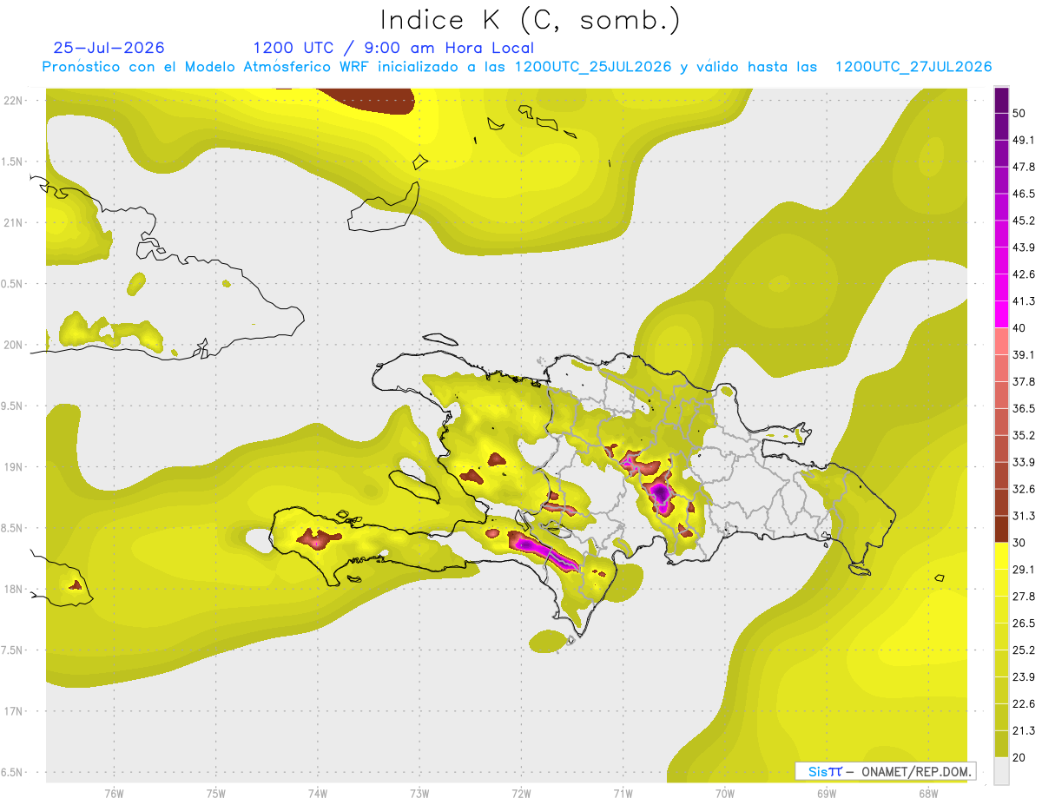This screenshot has width=1042, height=805.
Task: Click the colorbar value "50"
Action: (1020, 114)
